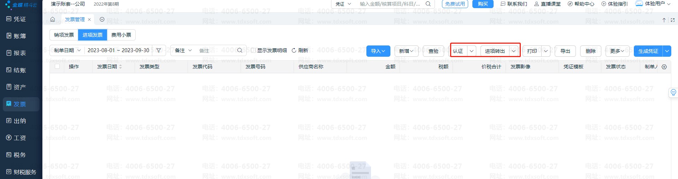The width and height of the screenshot is (678, 179).
Task: Switch to the 进项发票 tab
Action: pos(93,35)
